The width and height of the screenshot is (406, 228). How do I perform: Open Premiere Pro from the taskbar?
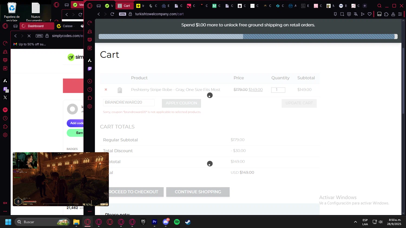(155, 222)
